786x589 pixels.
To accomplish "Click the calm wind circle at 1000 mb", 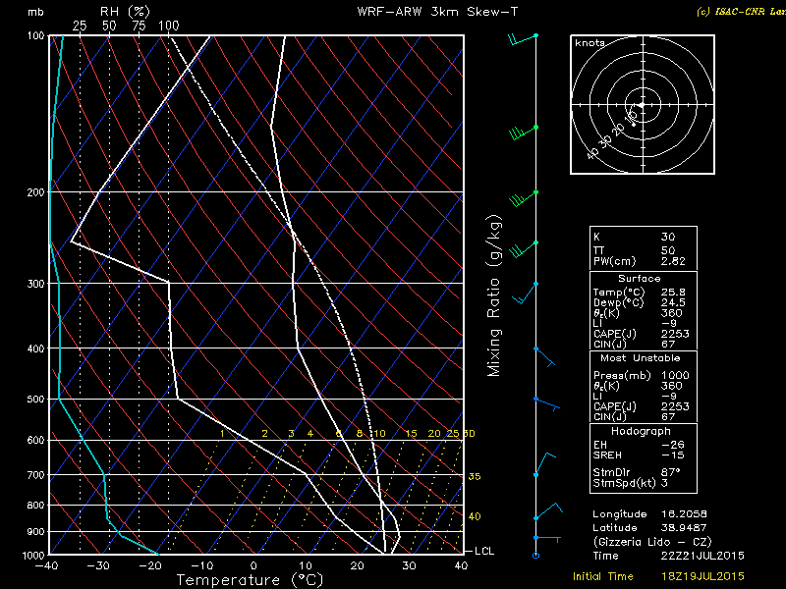I will [x=535, y=555].
